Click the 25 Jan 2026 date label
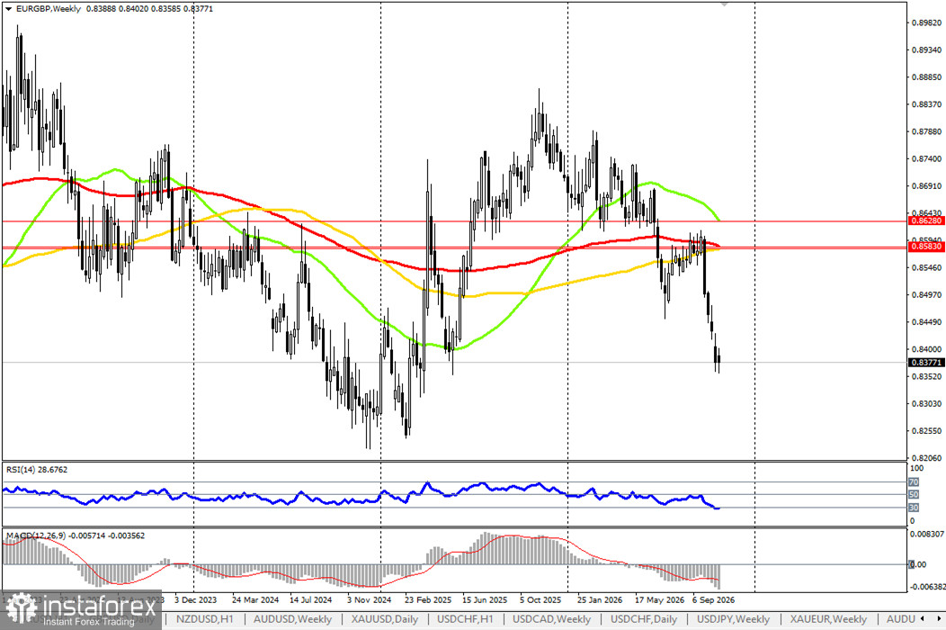The width and height of the screenshot is (946, 630). (x=600, y=599)
